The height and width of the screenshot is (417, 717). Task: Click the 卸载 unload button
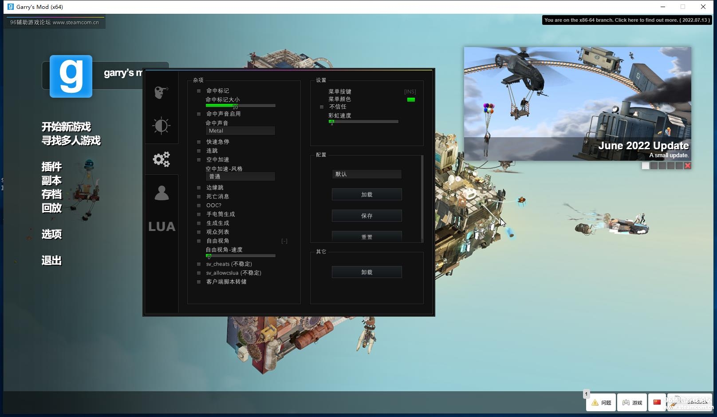(x=367, y=272)
